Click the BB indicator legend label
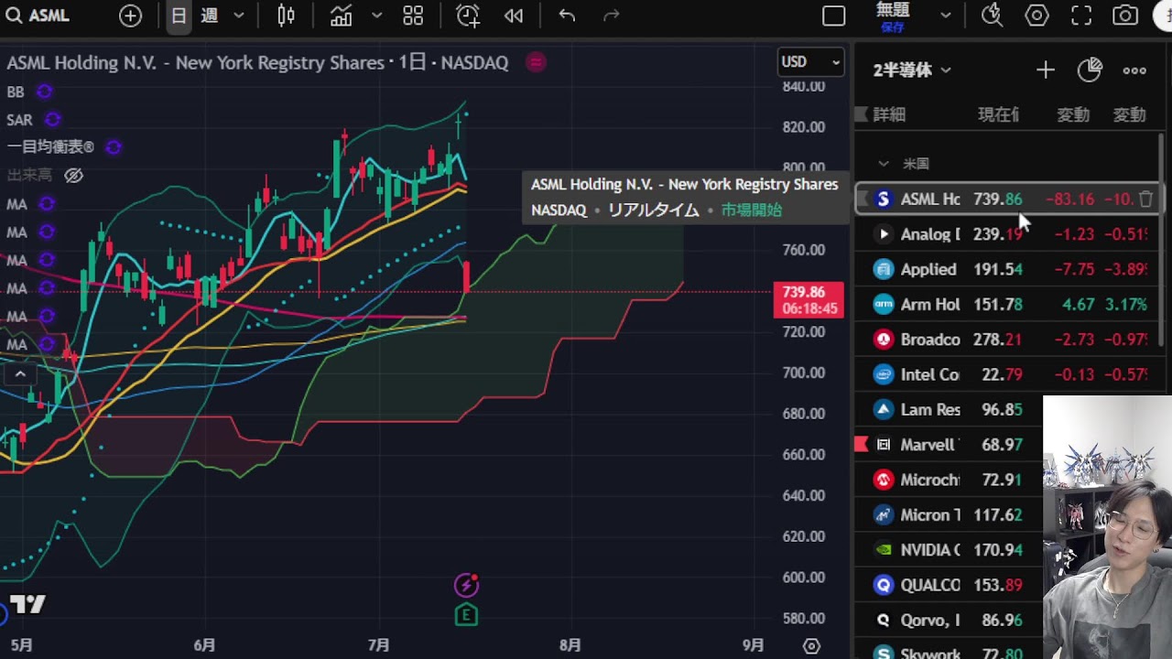This screenshot has width=1172, height=659. tap(16, 92)
